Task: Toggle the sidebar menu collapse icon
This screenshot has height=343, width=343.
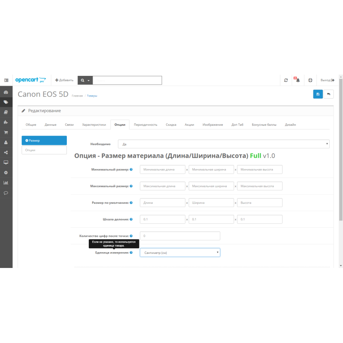Action: tap(6, 80)
